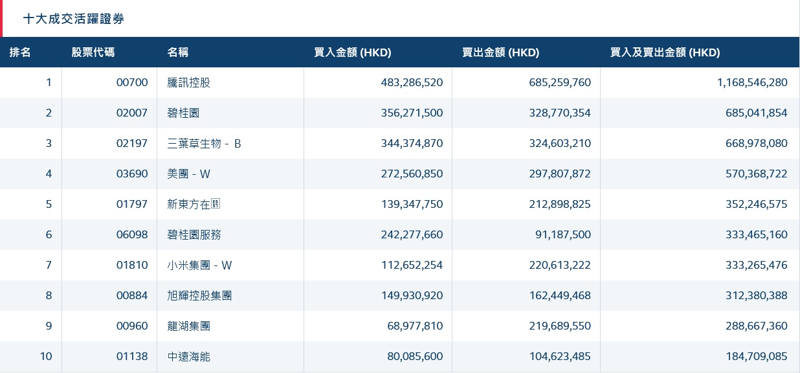Select the name 美團 - W
Image resolution: width=800 pixels, height=373 pixels.
(x=189, y=174)
